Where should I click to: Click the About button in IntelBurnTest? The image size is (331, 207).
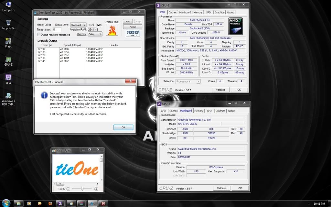[133, 27]
